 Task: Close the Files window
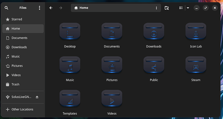[x=215, y=8]
